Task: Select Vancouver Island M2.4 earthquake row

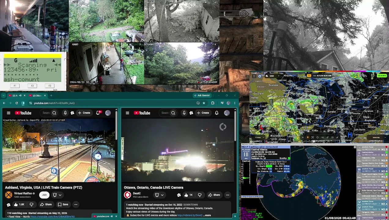Action: point(372,180)
